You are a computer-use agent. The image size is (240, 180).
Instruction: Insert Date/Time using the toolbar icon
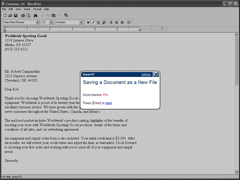pos(66,15)
